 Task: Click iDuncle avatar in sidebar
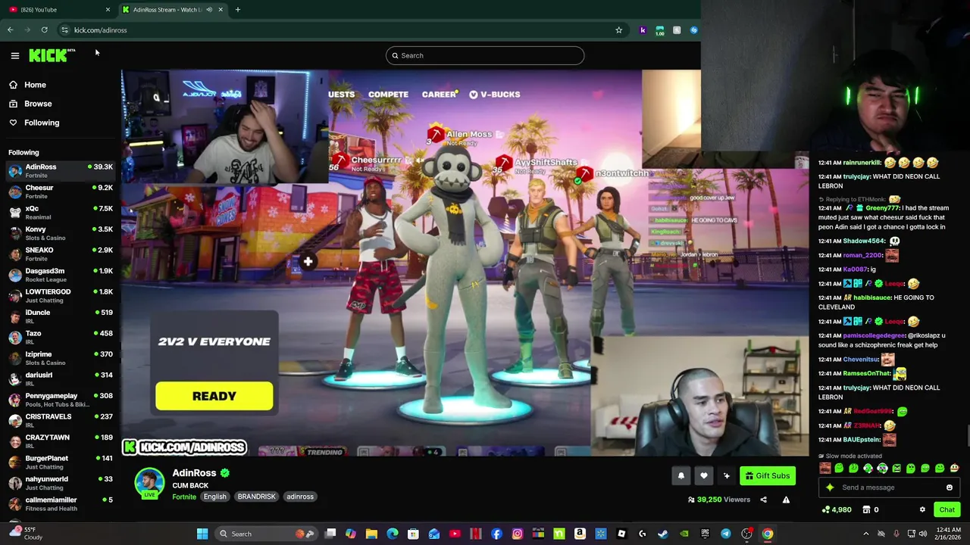(15, 316)
